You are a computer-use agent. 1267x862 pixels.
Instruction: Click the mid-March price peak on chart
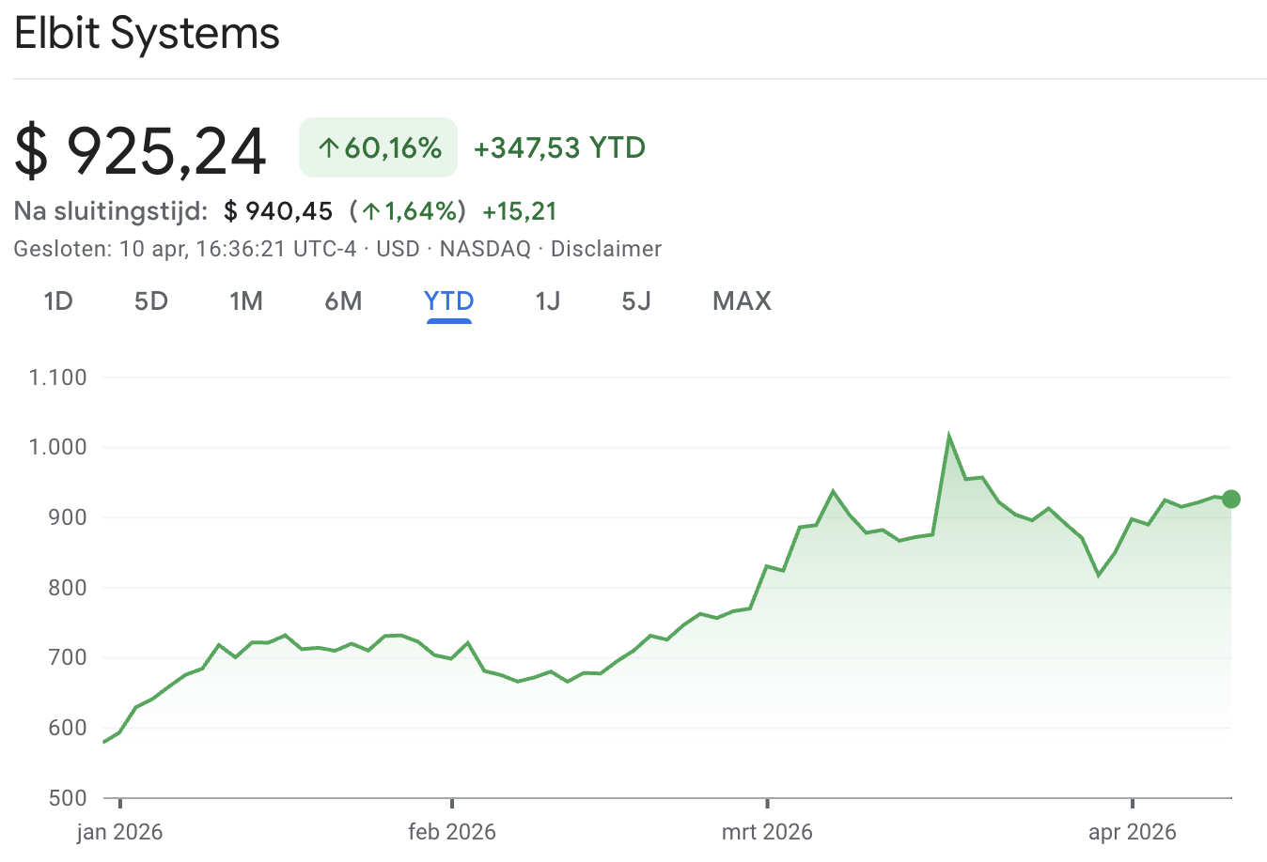click(949, 437)
